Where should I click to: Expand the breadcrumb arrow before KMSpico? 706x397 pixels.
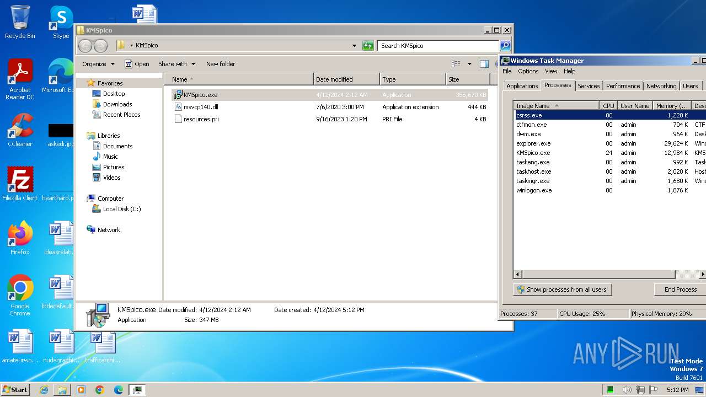tap(131, 46)
